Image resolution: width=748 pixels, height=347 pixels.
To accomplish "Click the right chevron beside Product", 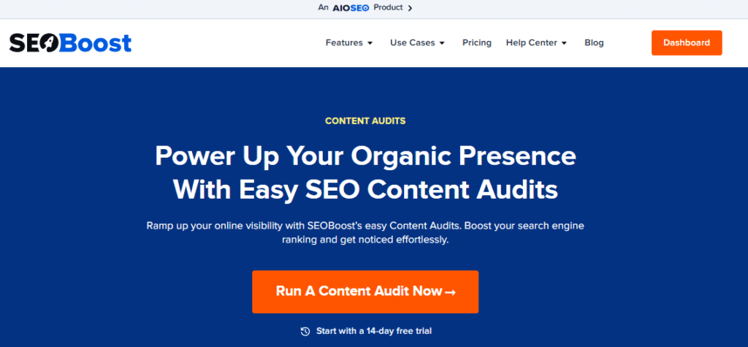I will coord(410,8).
